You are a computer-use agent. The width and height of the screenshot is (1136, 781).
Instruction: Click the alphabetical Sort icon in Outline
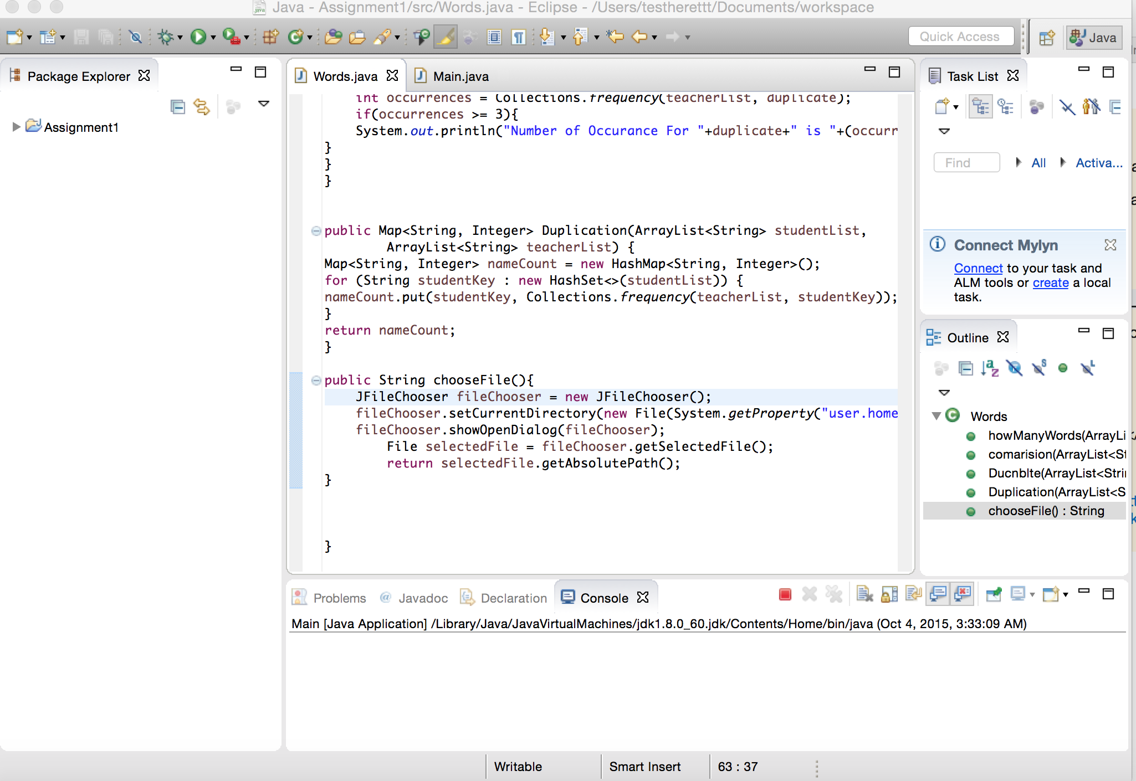989,368
